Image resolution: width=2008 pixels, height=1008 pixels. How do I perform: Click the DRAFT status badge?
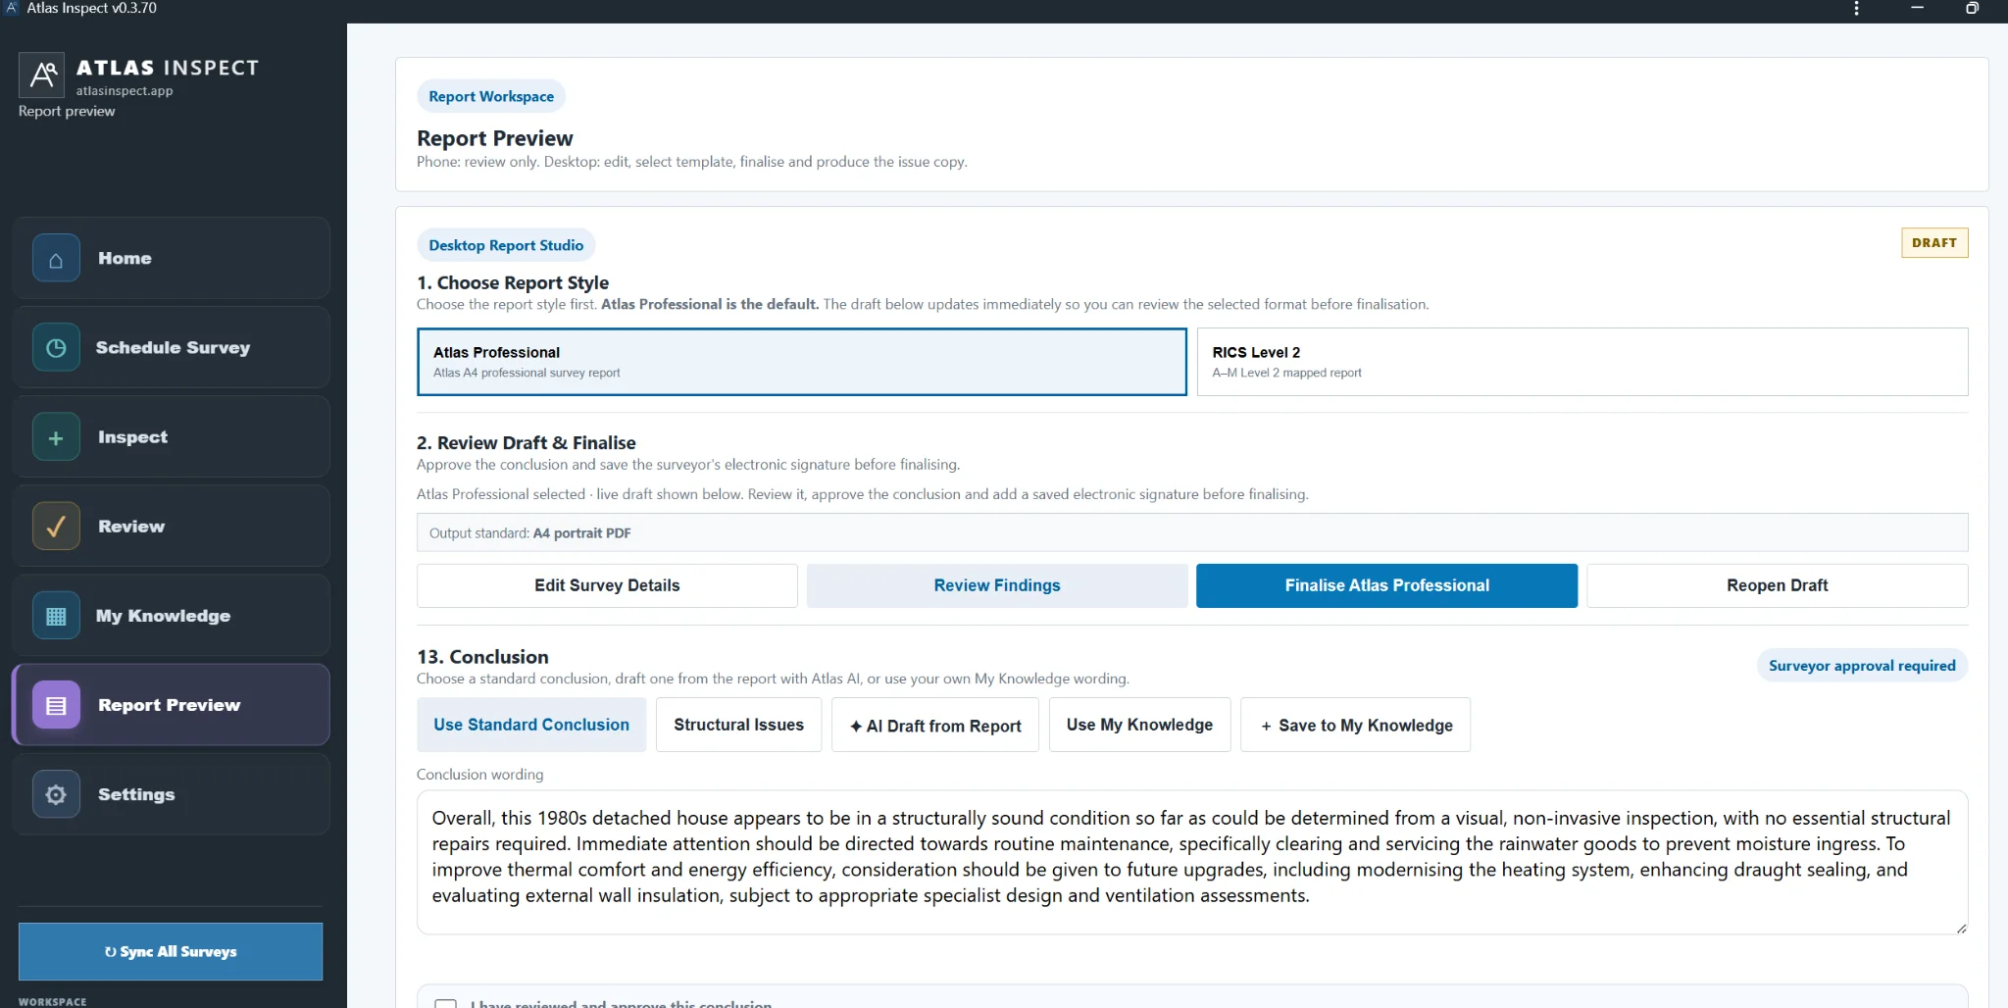click(1934, 243)
